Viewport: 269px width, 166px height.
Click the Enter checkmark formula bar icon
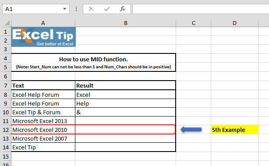click(x=107, y=9)
